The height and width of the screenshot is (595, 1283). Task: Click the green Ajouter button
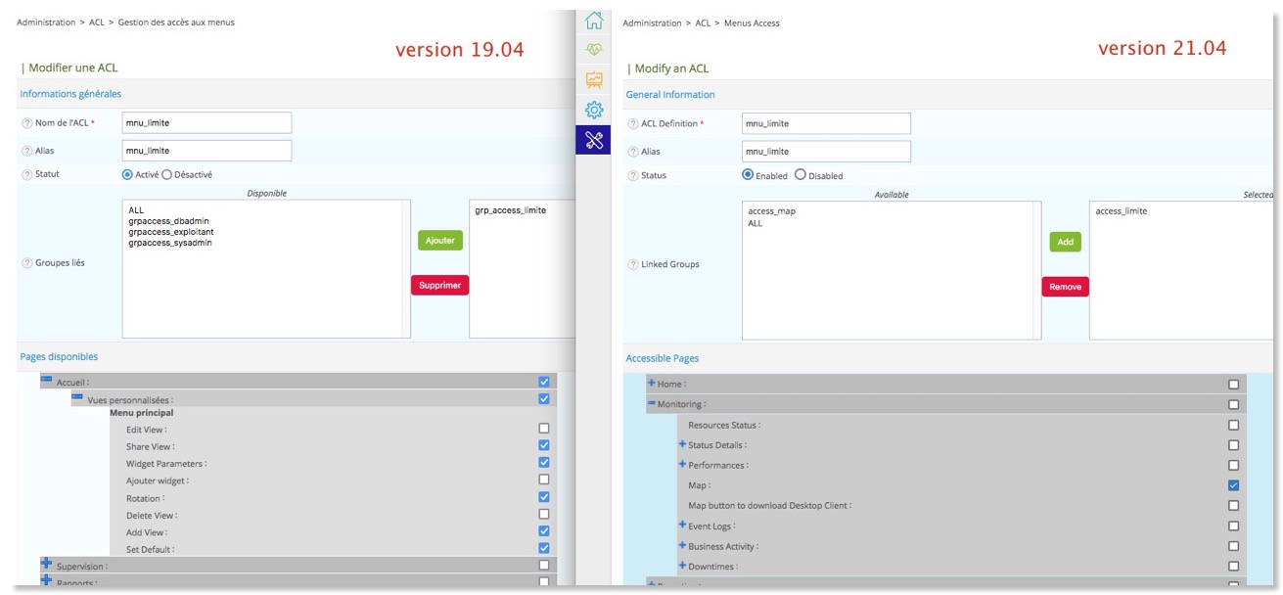coord(439,240)
